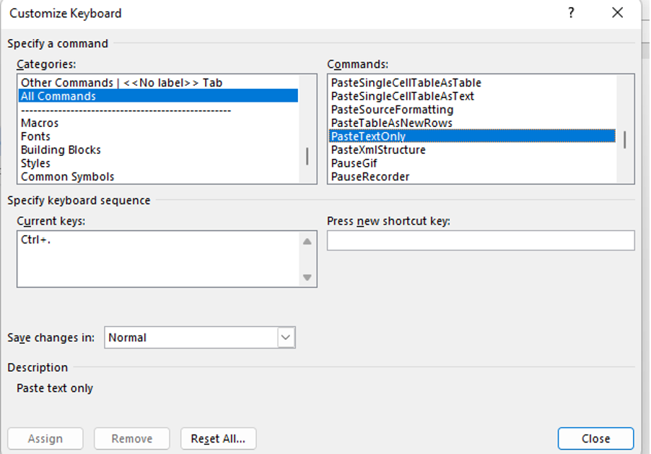651x454 pixels.
Task: Pick the PasteXmlStructure command
Action: (x=473, y=149)
